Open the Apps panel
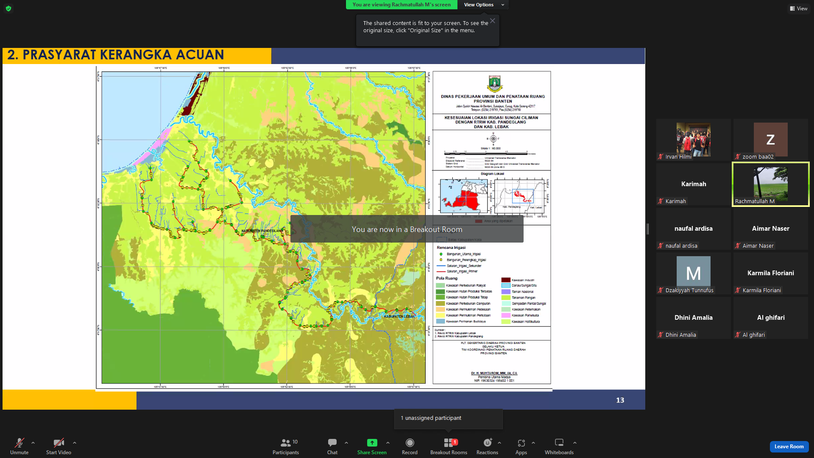 click(x=521, y=446)
